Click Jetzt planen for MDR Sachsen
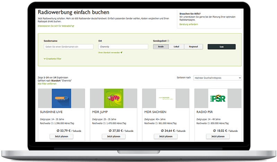The image size is (277, 162). click(166, 136)
